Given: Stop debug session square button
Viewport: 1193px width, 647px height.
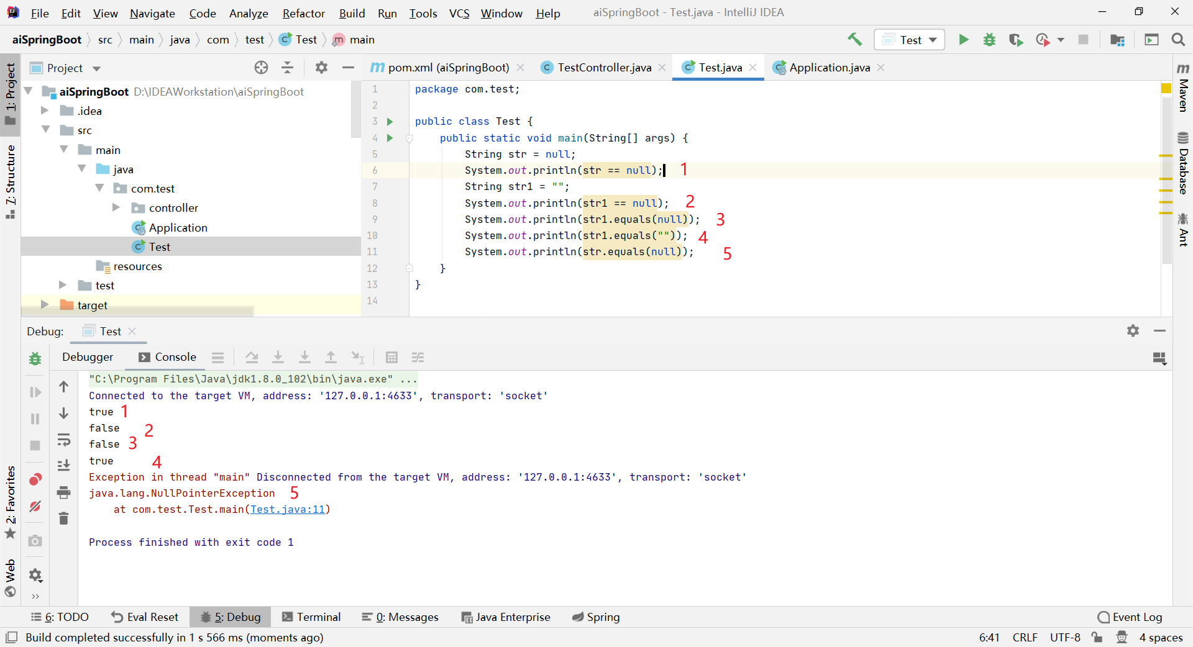Looking at the screenshot, I should pos(35,446).
